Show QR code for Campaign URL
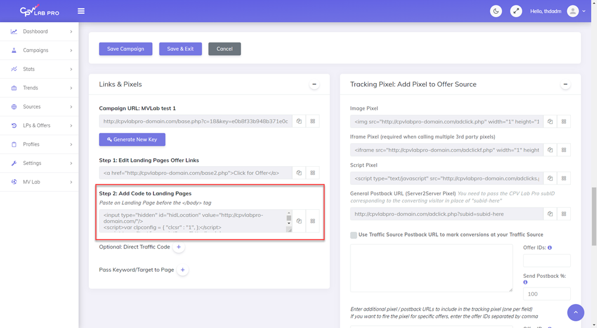597x328 pixels. (313, 121)
